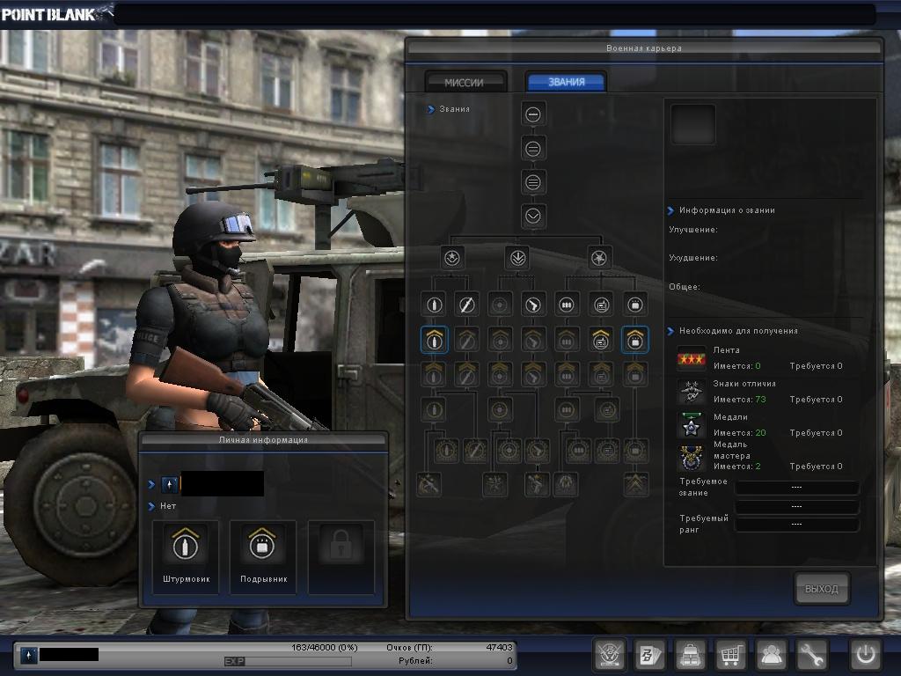Click the 'Необходимо для получения' heading
The image size is (901, 676).
click(x=738, y=331)
